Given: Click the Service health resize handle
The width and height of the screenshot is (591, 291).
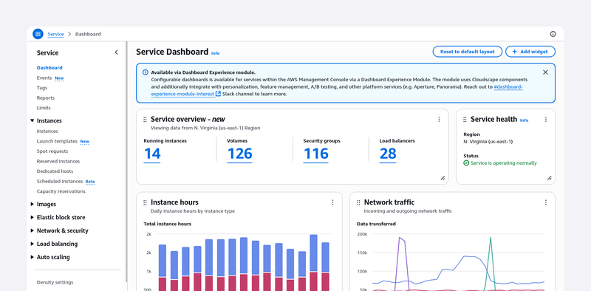Looking at the screenshot, I should tap(549, 178).
